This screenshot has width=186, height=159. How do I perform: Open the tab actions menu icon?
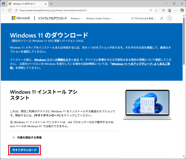(4, 4)
